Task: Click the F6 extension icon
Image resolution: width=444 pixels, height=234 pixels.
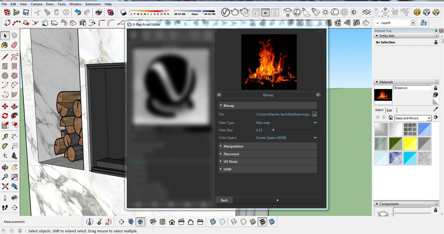Action: 423,23
